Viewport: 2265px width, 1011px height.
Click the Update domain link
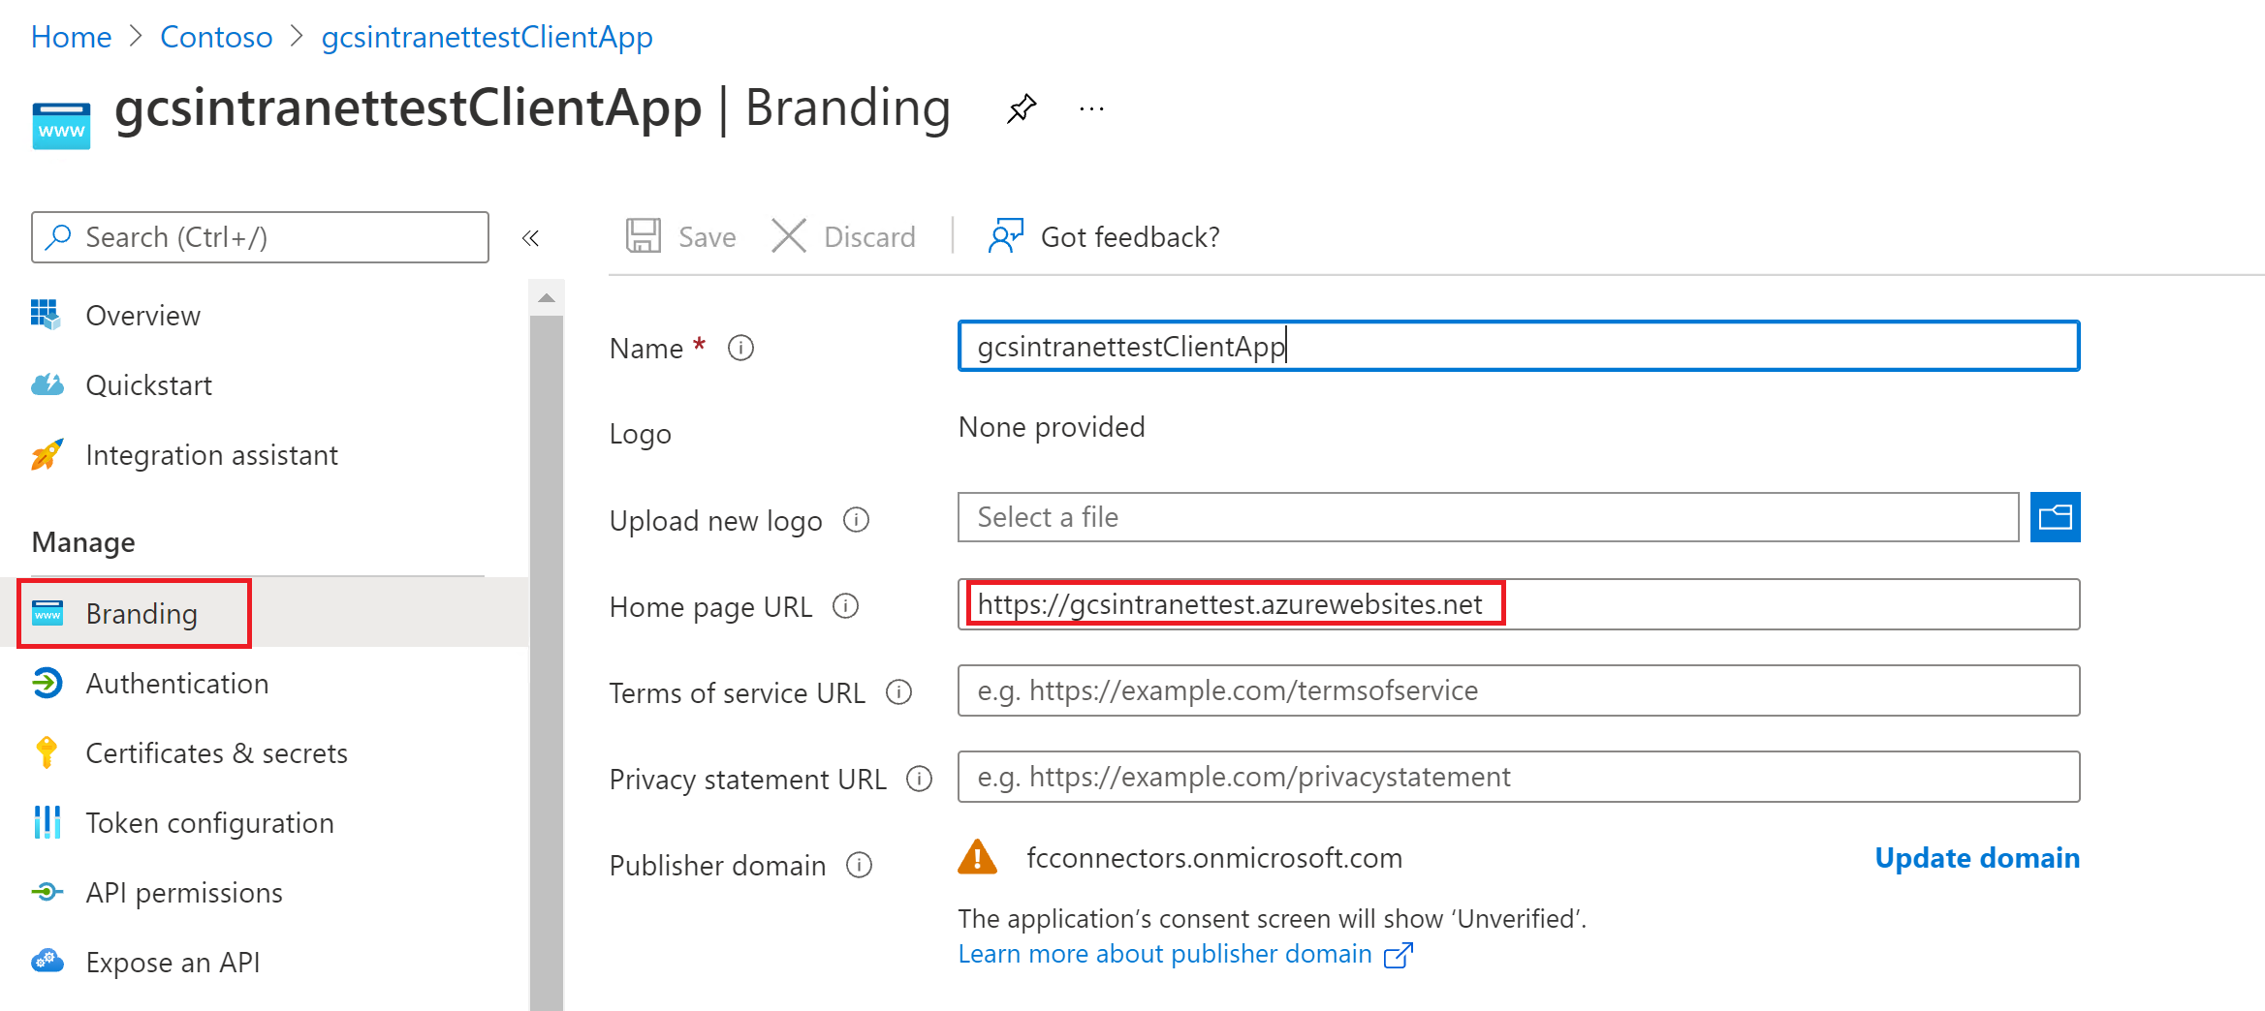(x=1977, y=858)
